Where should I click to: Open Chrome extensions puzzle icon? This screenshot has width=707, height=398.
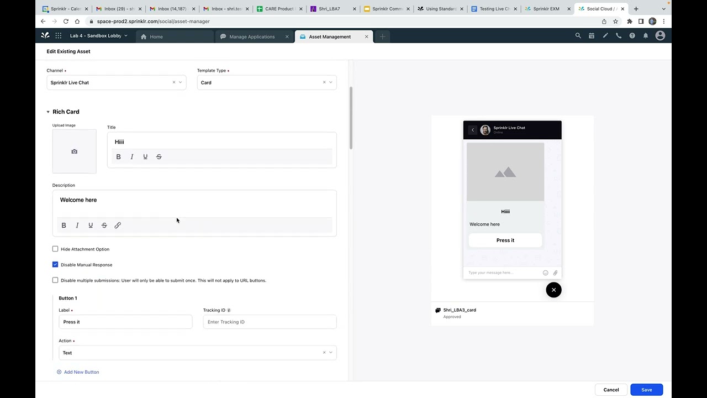pos(629,22)
